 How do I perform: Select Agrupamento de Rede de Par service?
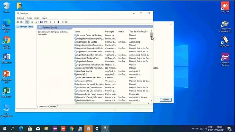click(x=112, y=65)
